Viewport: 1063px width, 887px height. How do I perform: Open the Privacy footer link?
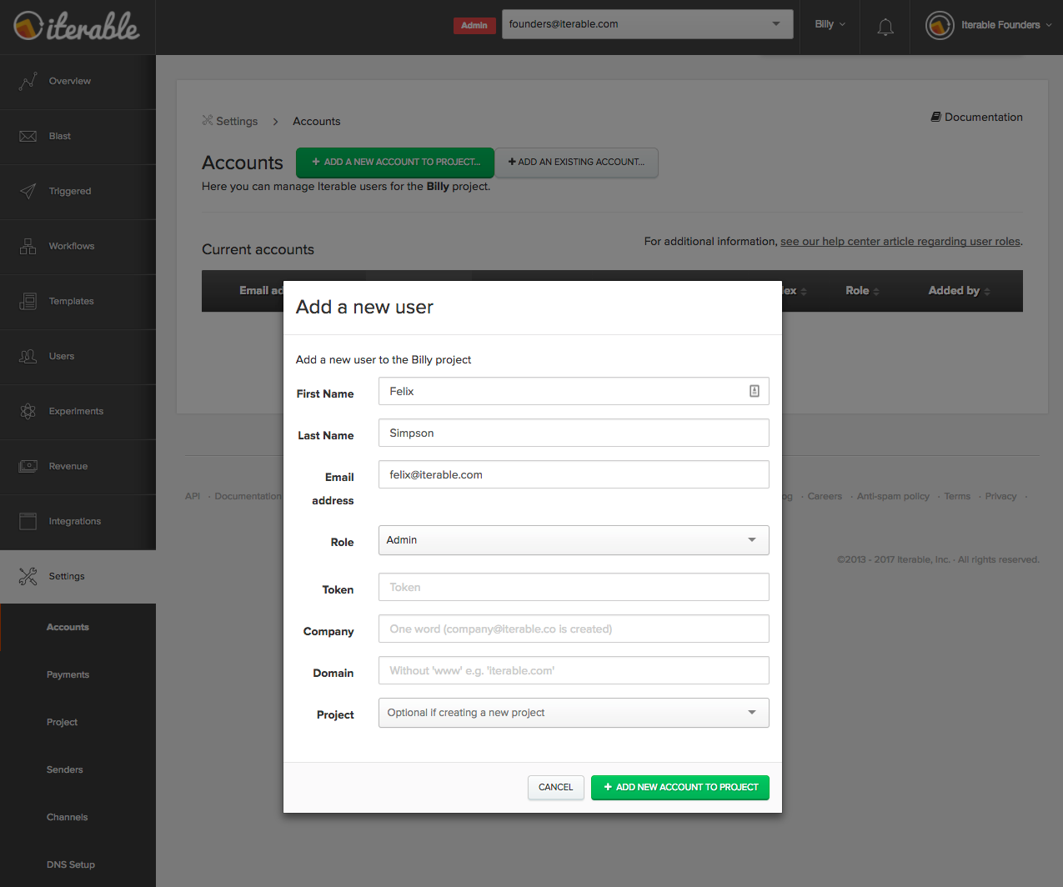(1000, 496)
